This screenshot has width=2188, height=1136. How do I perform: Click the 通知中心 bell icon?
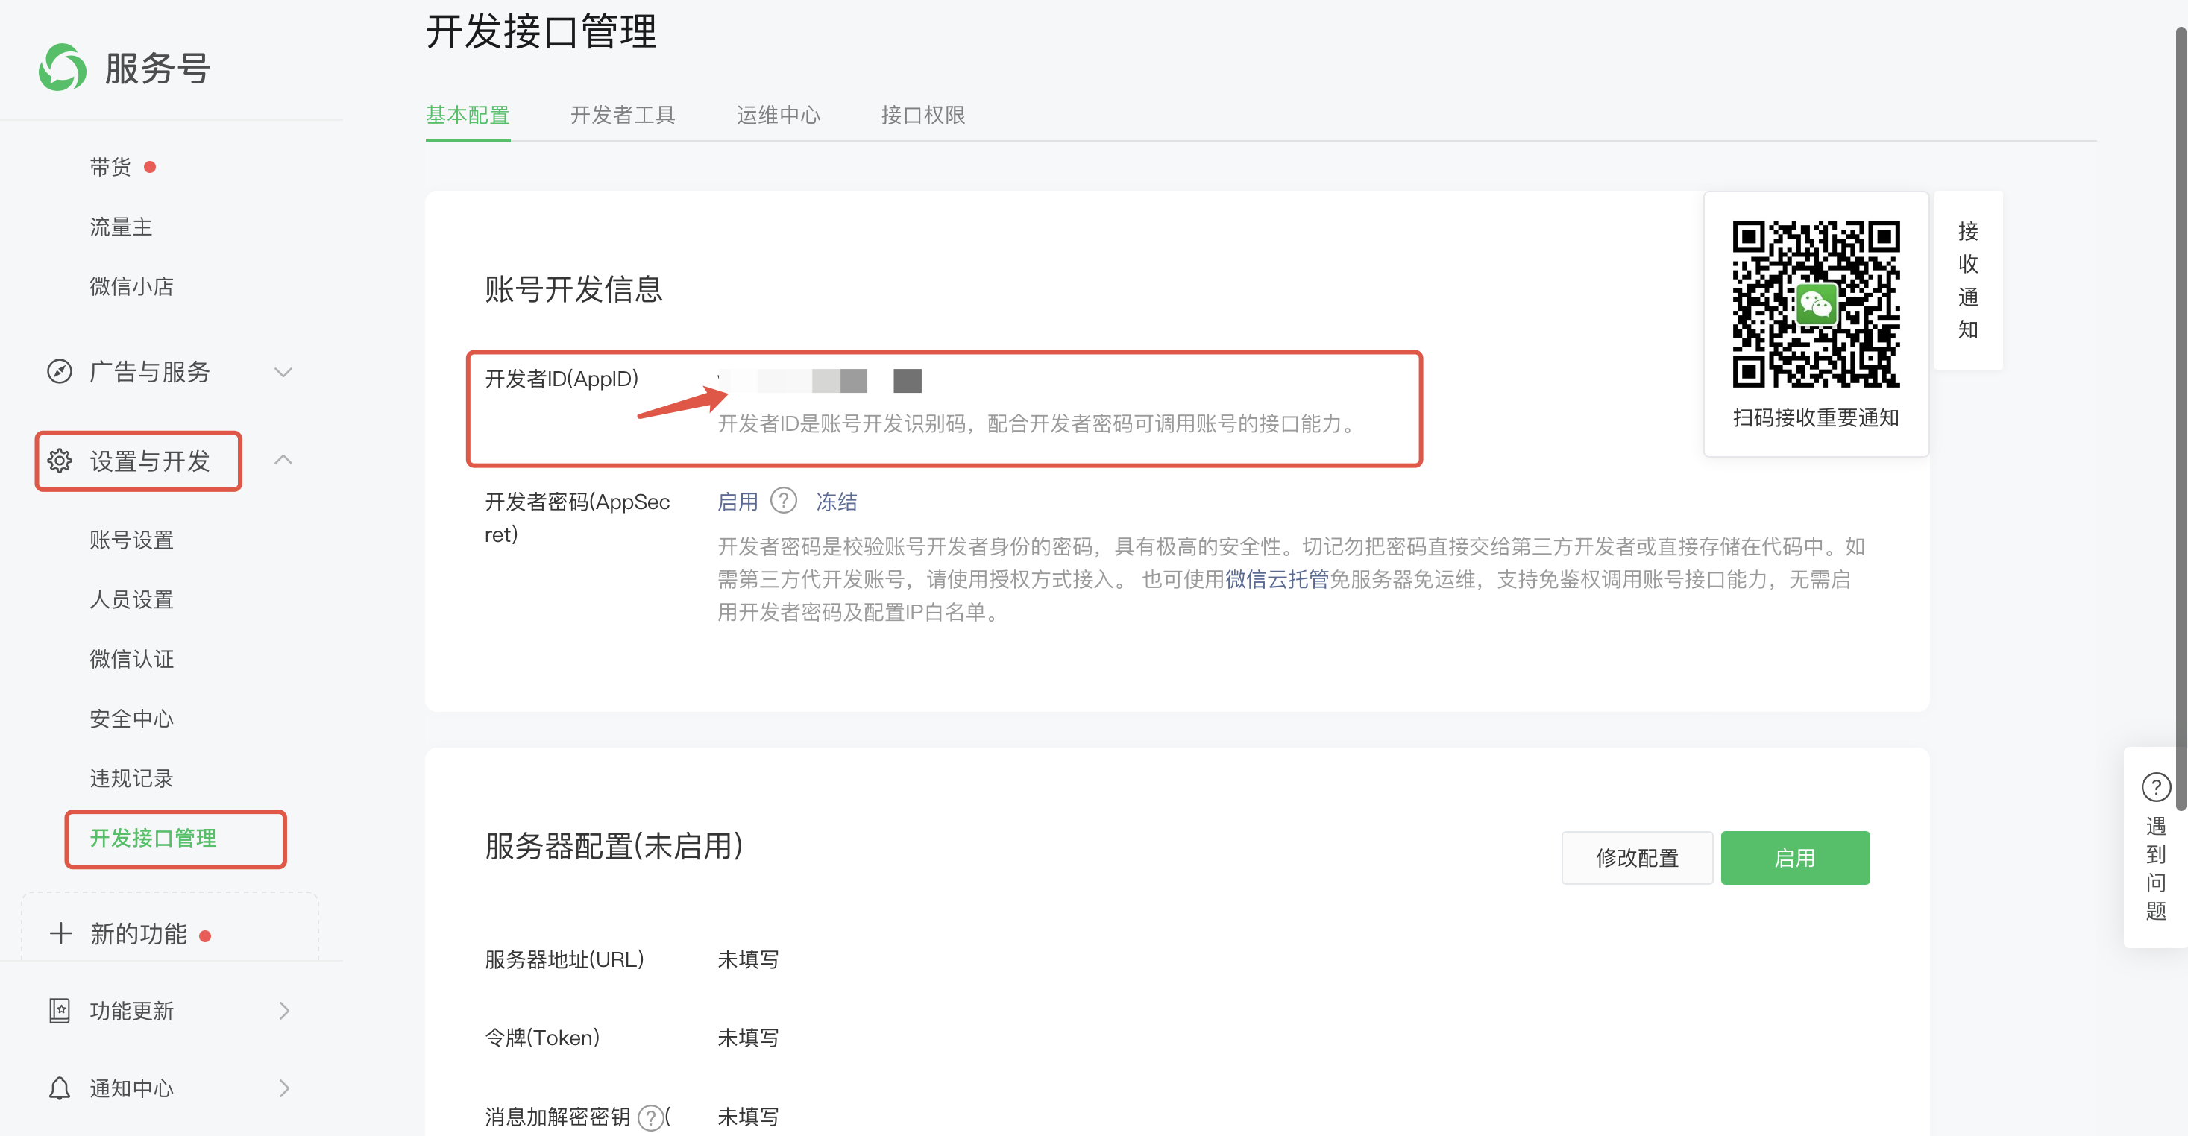click(x=60, y=1088)
